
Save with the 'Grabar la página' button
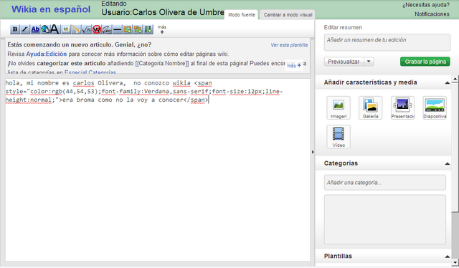click(425, 62)
